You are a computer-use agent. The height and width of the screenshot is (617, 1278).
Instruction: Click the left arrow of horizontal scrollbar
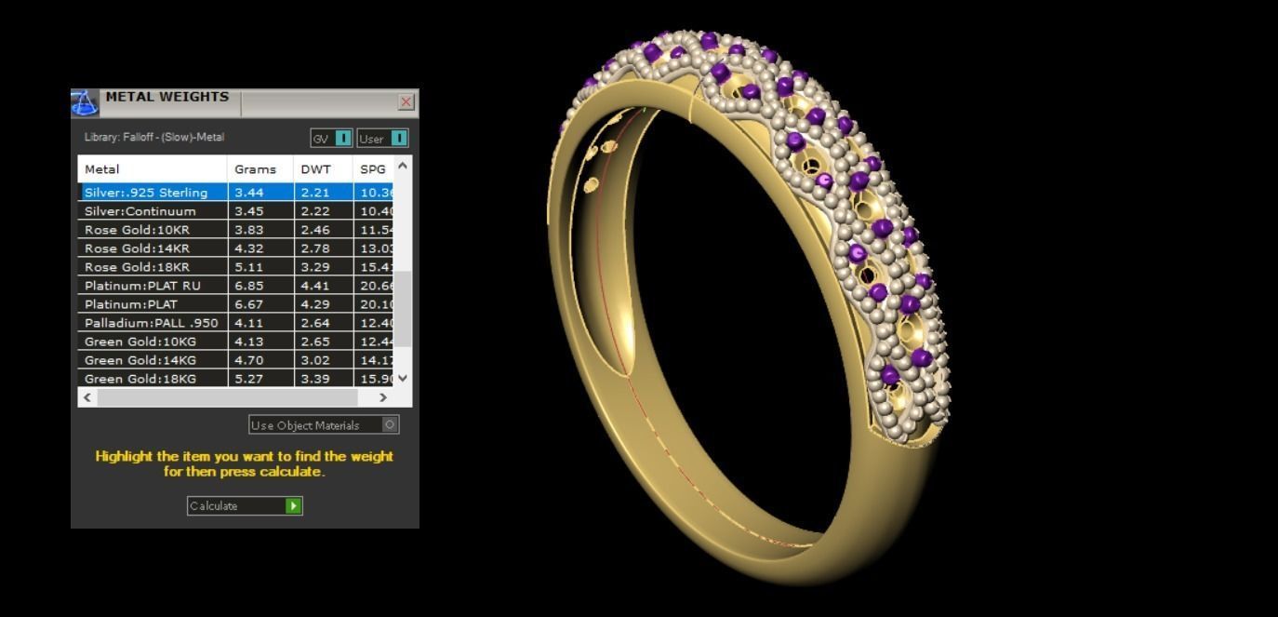coord(87,397)
